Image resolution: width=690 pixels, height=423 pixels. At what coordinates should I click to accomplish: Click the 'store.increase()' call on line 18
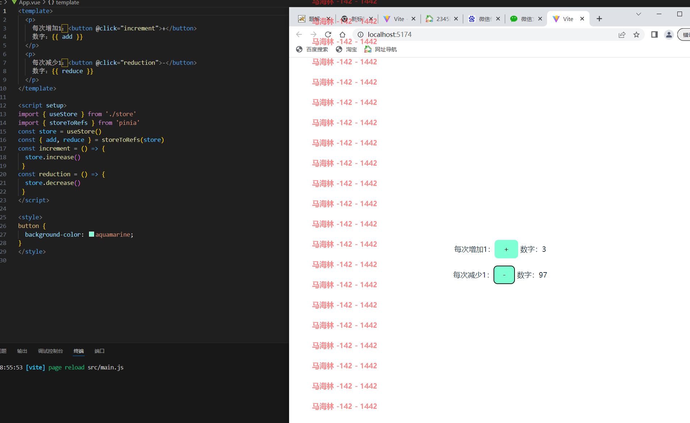[x=53, y=157]
